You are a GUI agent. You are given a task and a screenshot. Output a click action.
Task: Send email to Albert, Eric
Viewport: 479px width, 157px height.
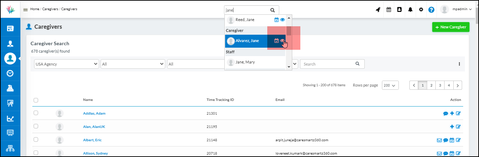439,140
